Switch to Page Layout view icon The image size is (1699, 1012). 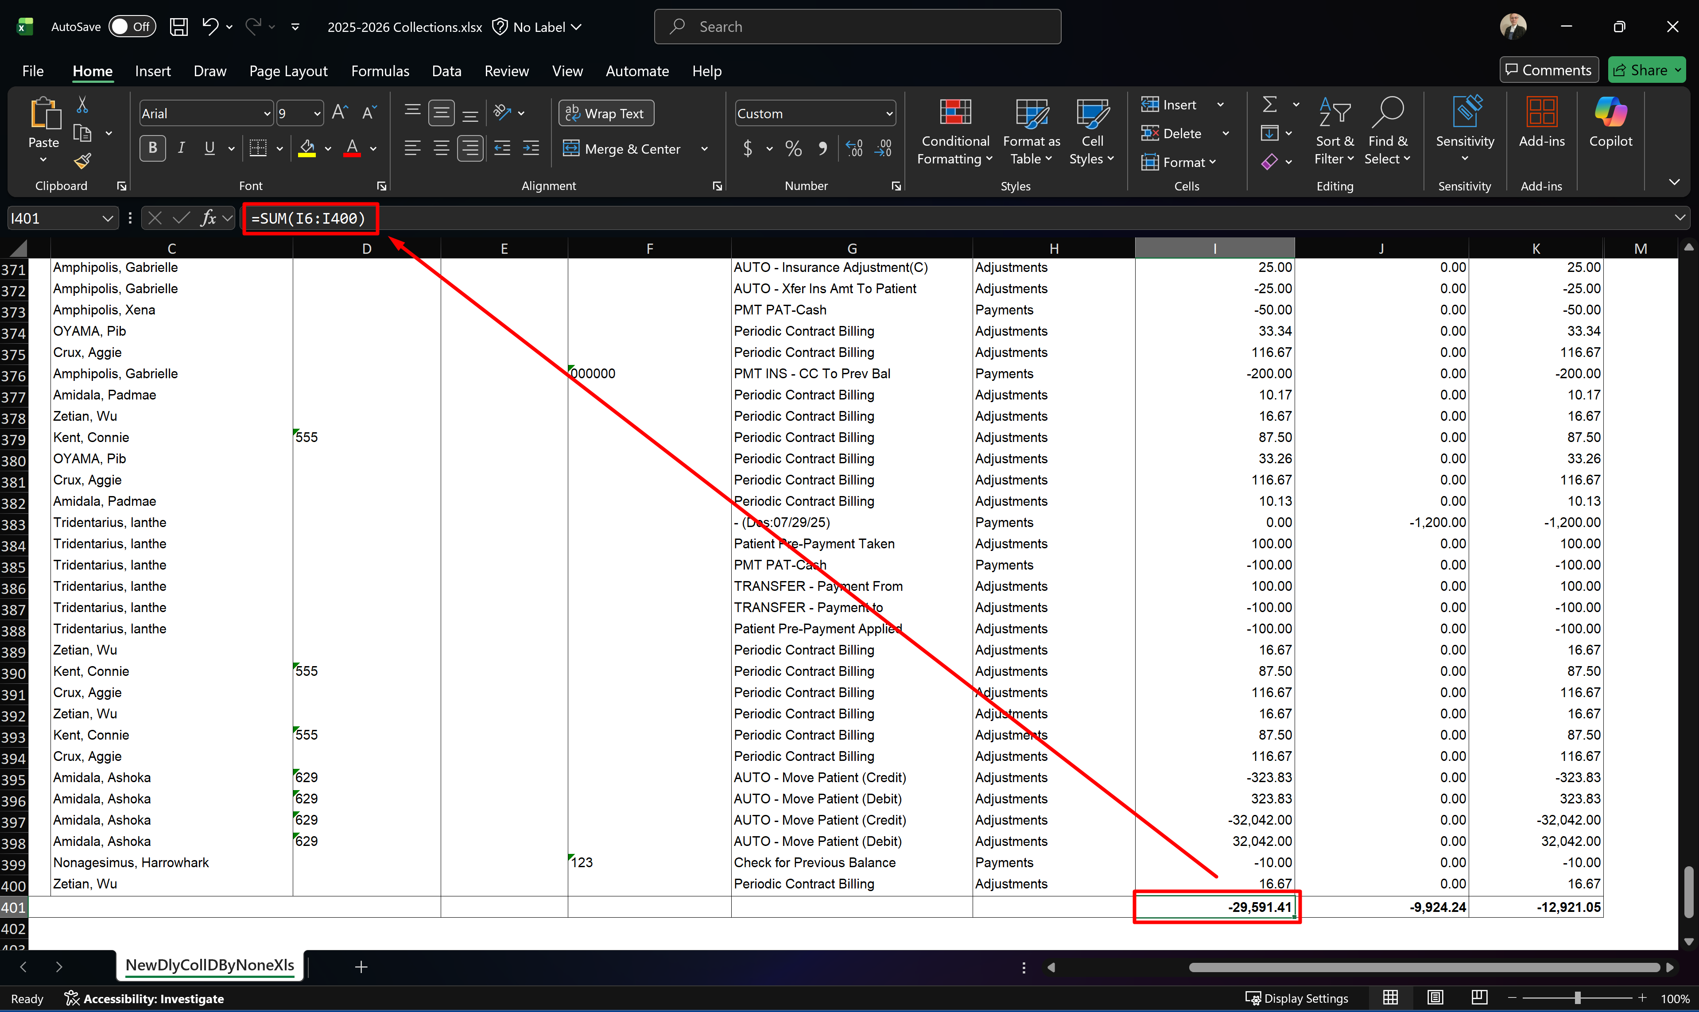coord(1435,998)
